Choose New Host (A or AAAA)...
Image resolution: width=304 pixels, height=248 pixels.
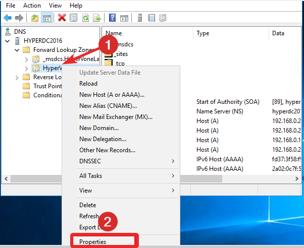point(112,95)
